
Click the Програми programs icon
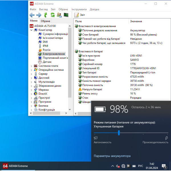(36, 102)
